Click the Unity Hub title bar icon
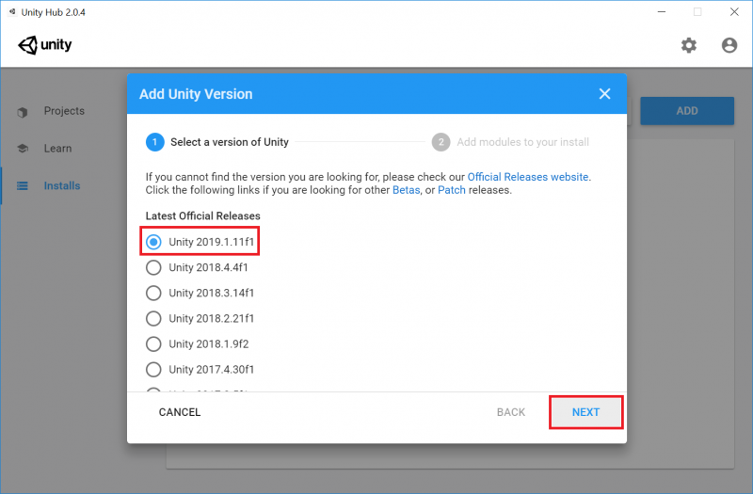 pyautogui.click(x=12, y=11)
